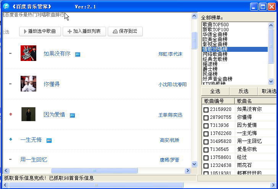The width and height of the screenshot is (278, 189).
Task: Select 影视金曲榜 in the chart list
Action: (235, 44)
